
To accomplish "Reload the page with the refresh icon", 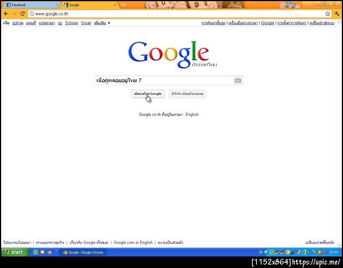I will [22, 14].
